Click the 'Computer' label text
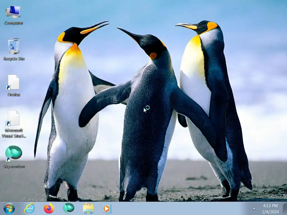287x215 pixels. (14, 23)
